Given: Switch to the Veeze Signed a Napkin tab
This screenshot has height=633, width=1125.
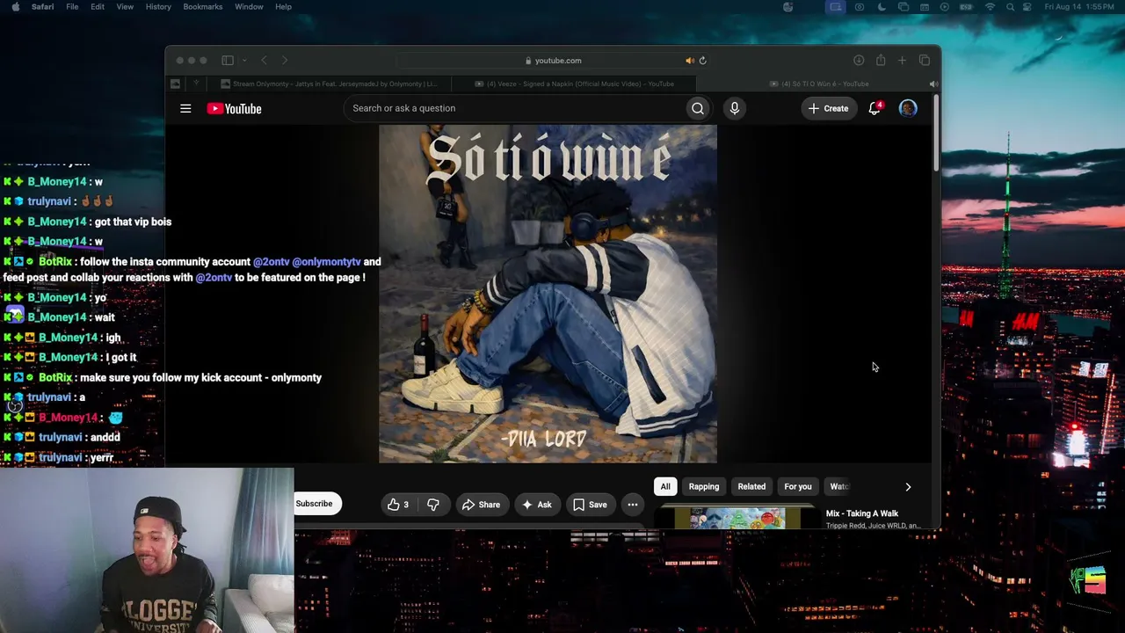Looking at the screenshot, I should tap(573, 84).
